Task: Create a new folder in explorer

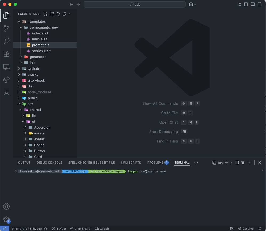Action: coord(52,14)
